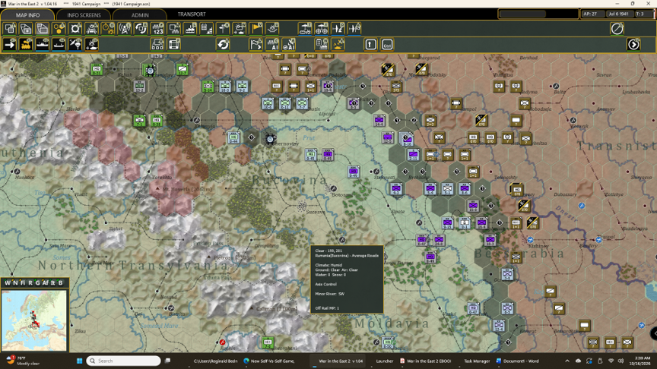Viewport: 657px width, 369px height.
Task: Click the aircraft with flag icon
Action: click(x=354, y=29)
